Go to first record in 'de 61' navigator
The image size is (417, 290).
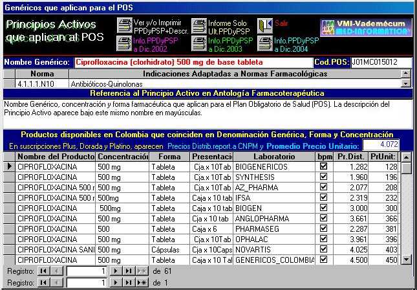(x=43, y=271)
